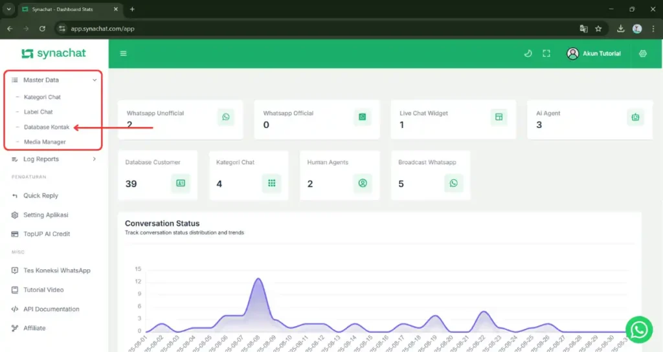View site information icon in address bar

62,28
